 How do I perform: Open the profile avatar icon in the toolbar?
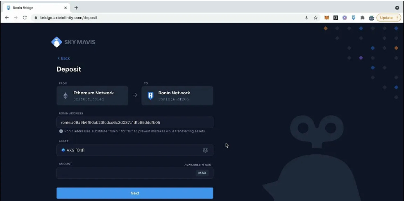371,18
